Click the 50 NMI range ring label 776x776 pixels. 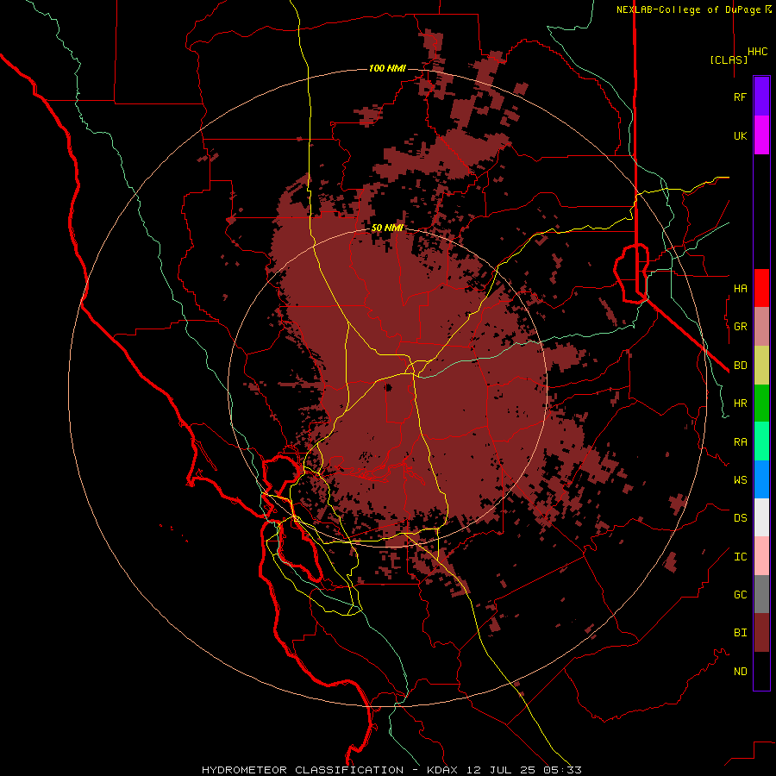point(387,228)
